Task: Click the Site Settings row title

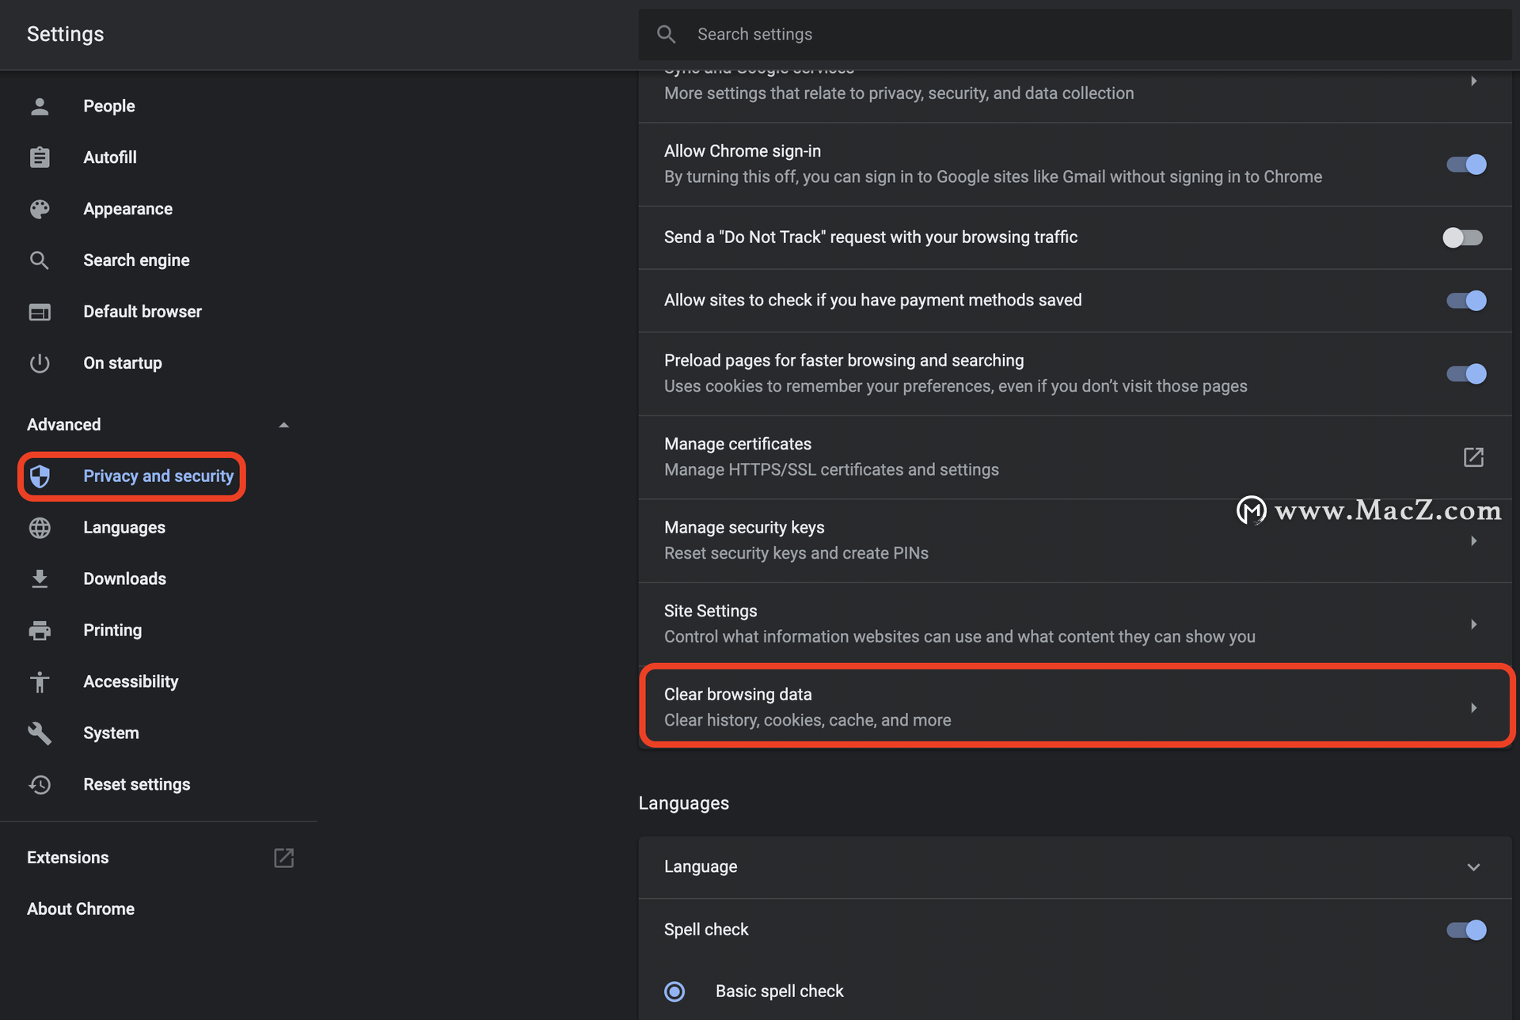Action: pos(710,611)
